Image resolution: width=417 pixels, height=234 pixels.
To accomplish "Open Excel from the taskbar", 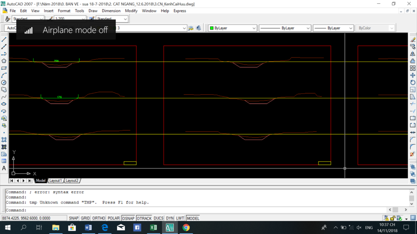I will coord(153,228).
